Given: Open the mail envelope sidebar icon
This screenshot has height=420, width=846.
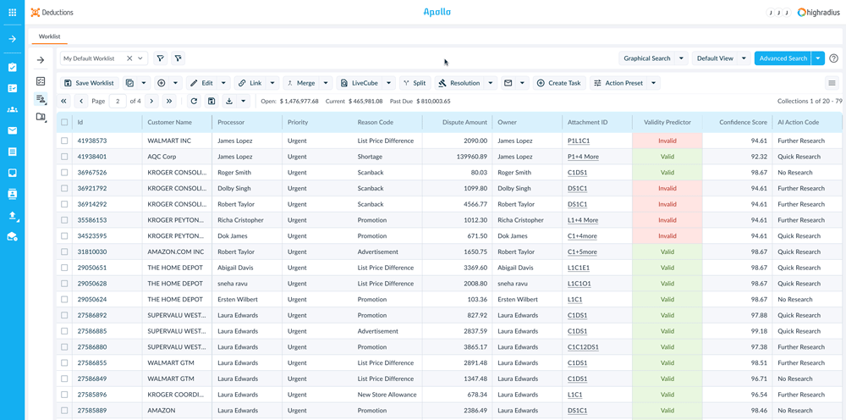Looking at the screenshot, I should [13, 130].
